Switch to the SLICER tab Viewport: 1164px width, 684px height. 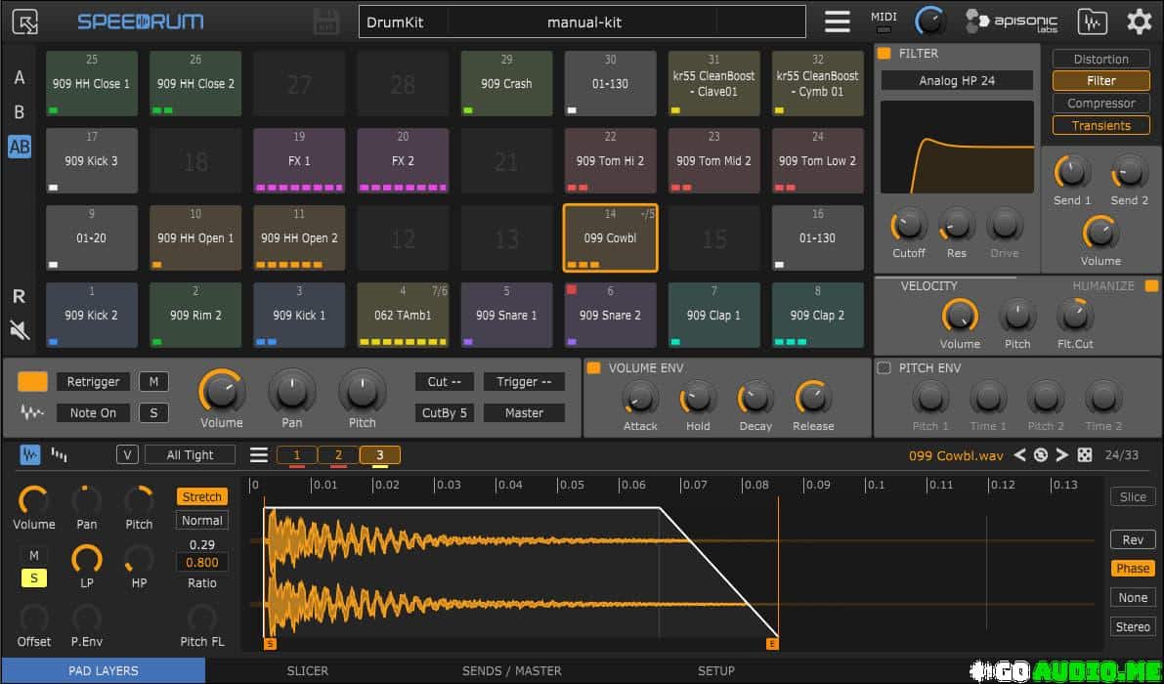307,671
